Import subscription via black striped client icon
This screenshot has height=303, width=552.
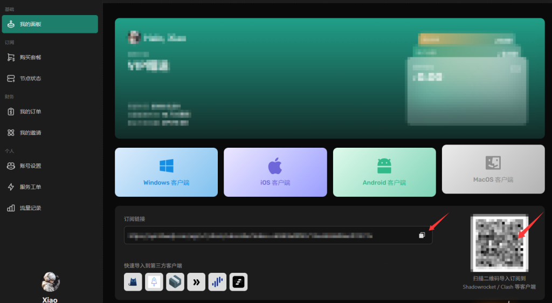coord(238,282)
